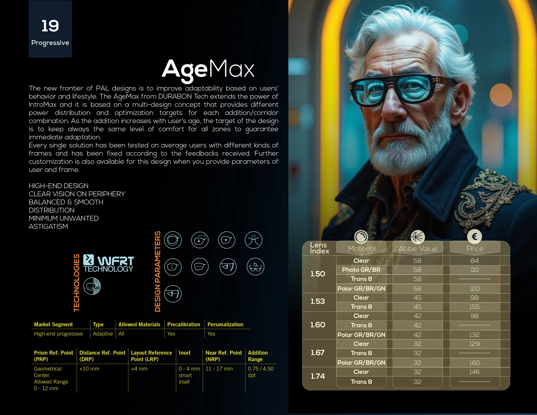Click the price 160 cell
Viewport: 537px width, 415px height.
point(475,363)
